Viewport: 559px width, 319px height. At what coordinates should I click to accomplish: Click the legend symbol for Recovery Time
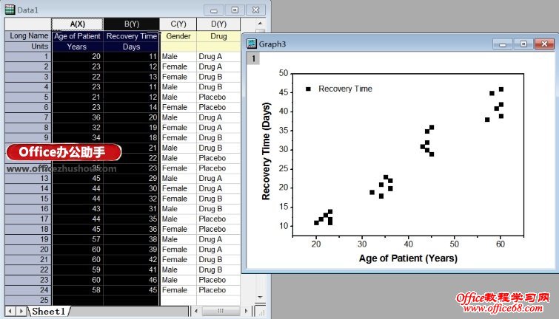(x=309, y=89)
